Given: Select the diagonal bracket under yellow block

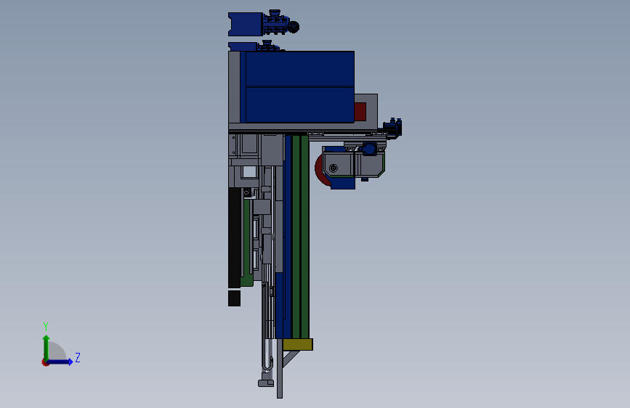Looking at the screenshot, I should (291, 359).
